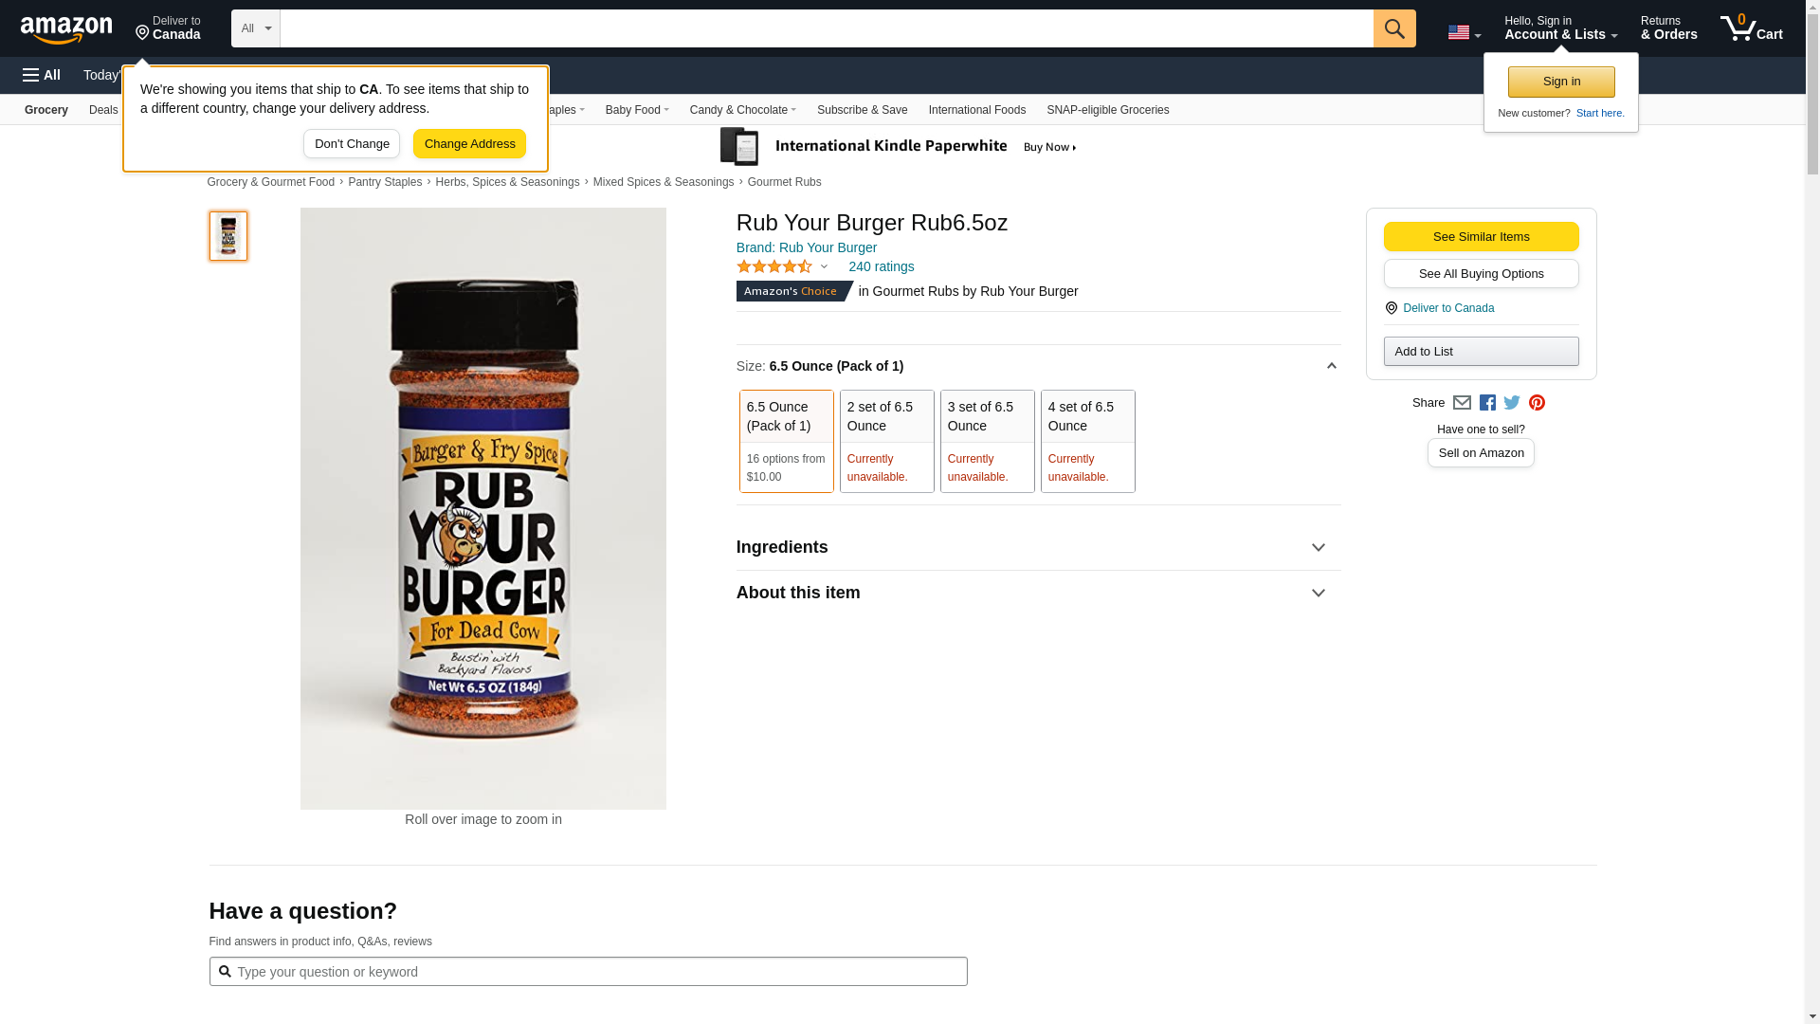1820x1024 pixels.
Task: Click the Change Address button
Action: tap(469, 144)
